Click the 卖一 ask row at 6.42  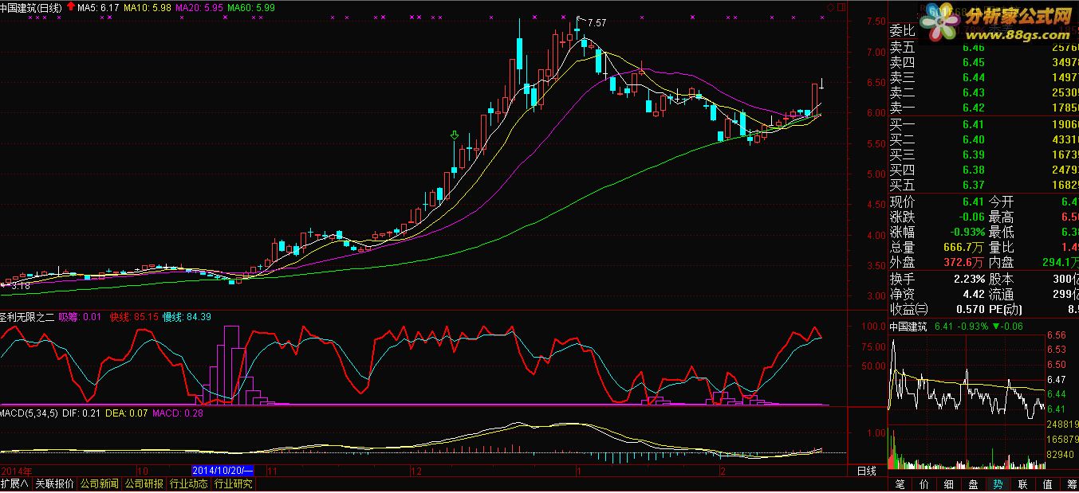pyautogui.click(x=983, y=108)
